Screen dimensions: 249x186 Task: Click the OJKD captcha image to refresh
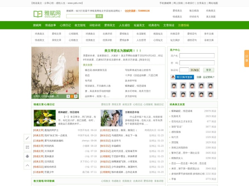(x=195, y=70)
